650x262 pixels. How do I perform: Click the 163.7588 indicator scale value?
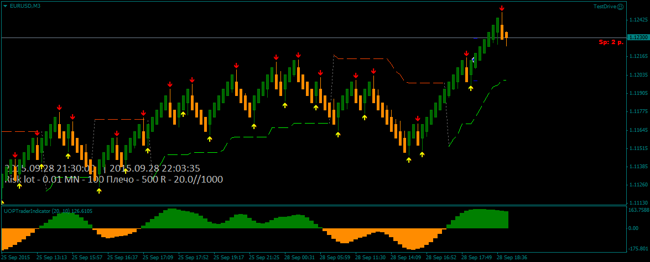pos(639,210)
